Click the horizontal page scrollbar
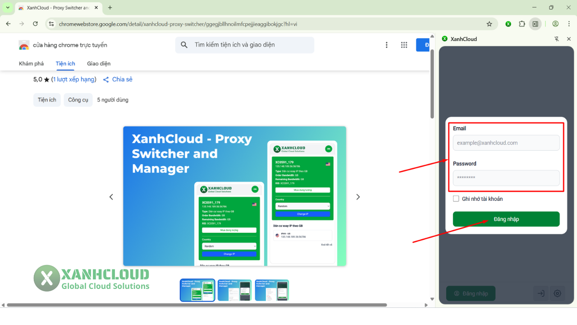The height and width of the screenshot is (325, 577). (x=197, y=305)
